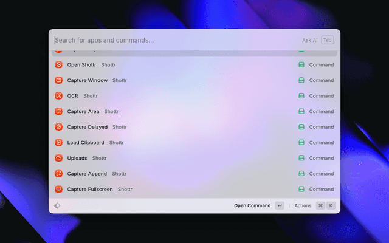Click the Raycast logo in bottom bar
Viewport: 389px width, 243px height.
57,205
